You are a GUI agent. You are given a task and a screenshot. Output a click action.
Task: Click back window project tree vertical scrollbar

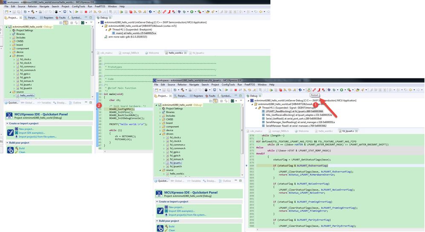[92, 53]
